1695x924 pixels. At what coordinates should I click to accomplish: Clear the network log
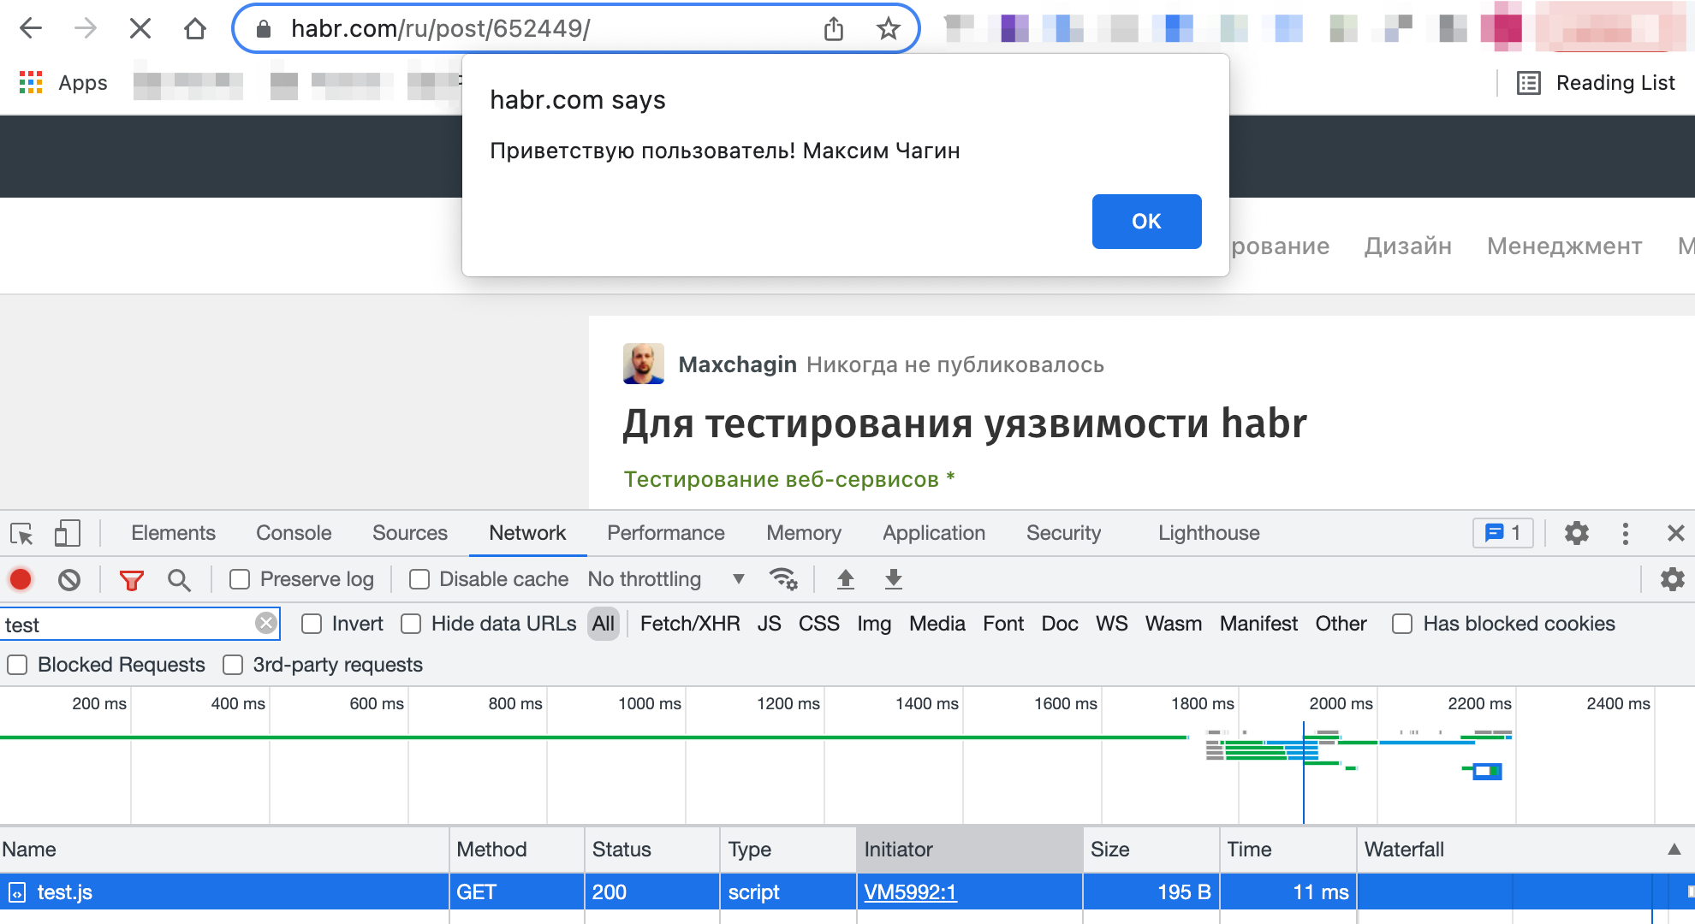(69, 579)
